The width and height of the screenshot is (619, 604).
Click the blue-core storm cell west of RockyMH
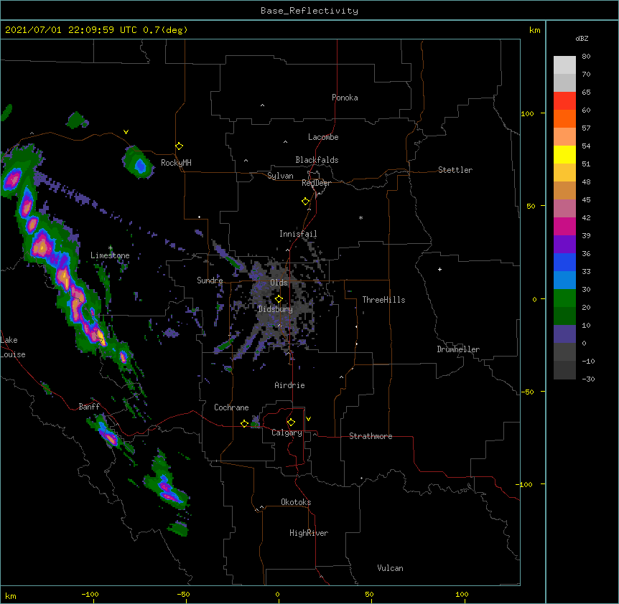pyautogui.click(x=138, y=162)
